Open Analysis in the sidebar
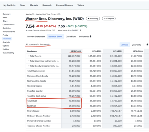 tap(6, 42)
